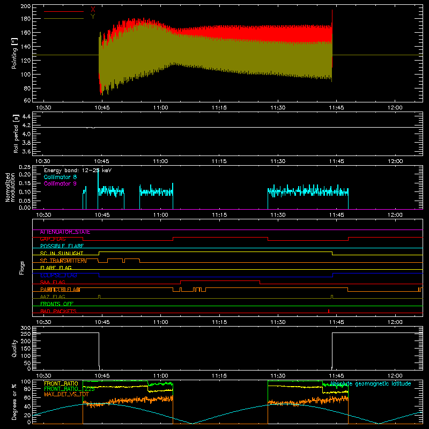
Task: Click the Collimator 9 legend label
Action: pos(60,183)
